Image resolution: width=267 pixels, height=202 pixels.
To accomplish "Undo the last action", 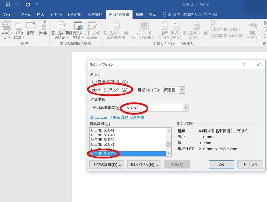I will point(17,4).
